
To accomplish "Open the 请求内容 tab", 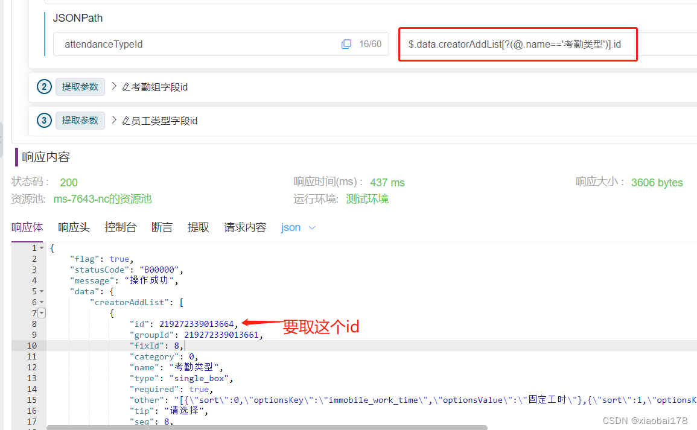I will pyautogui.click(x=244, y=227).
